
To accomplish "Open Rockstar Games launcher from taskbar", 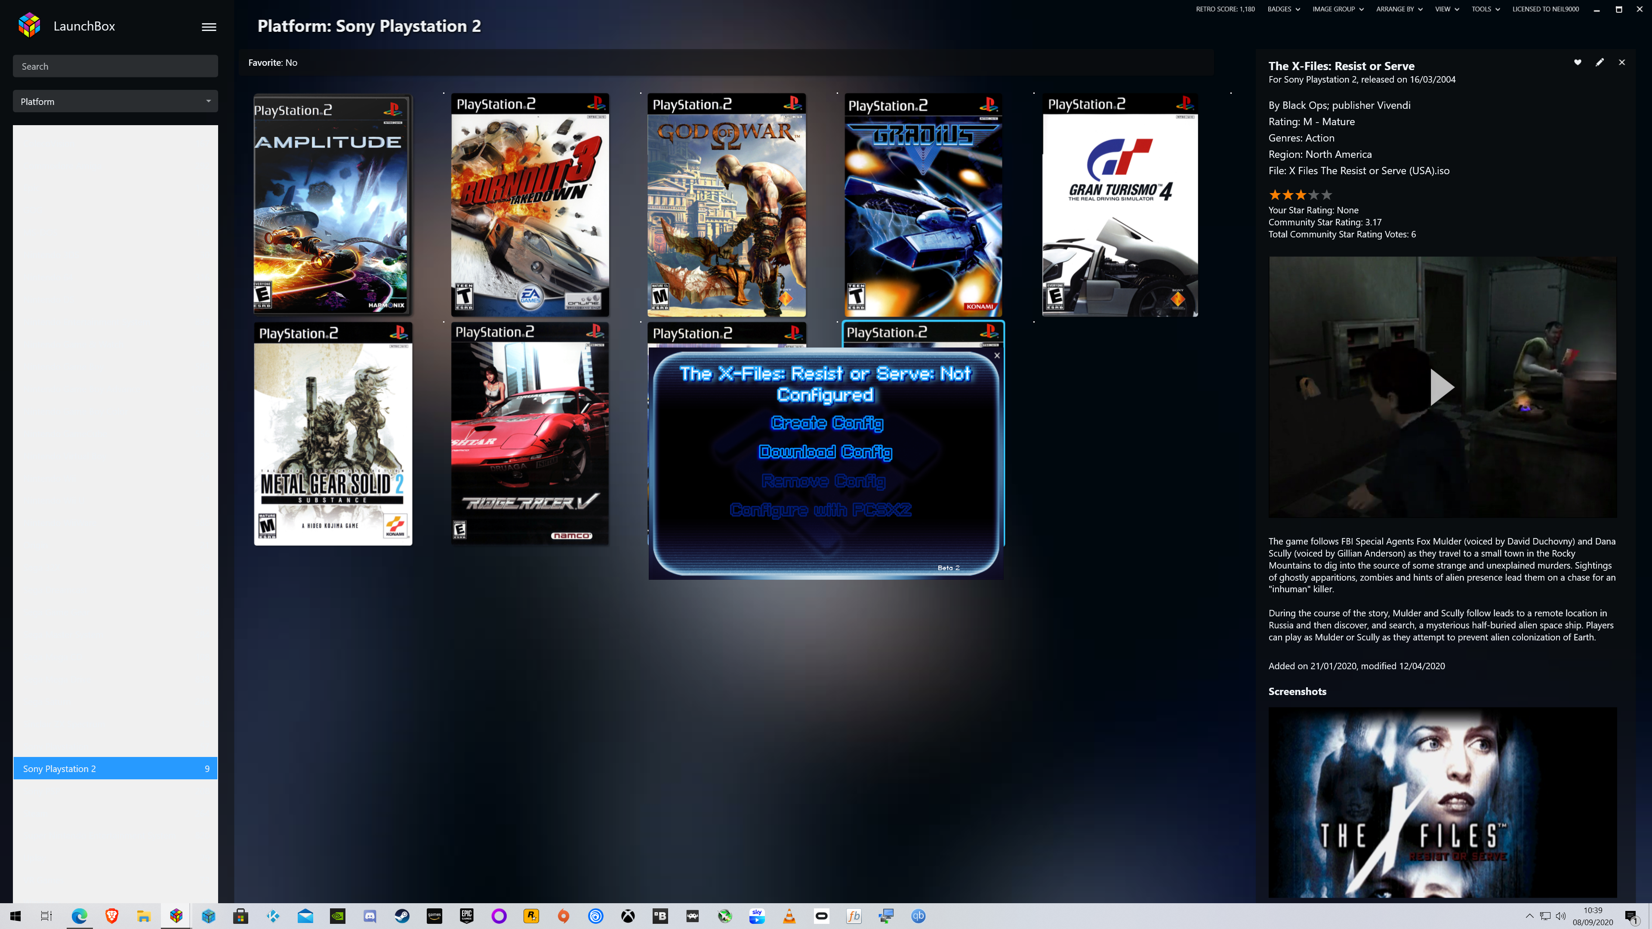I will click(531, 916).
